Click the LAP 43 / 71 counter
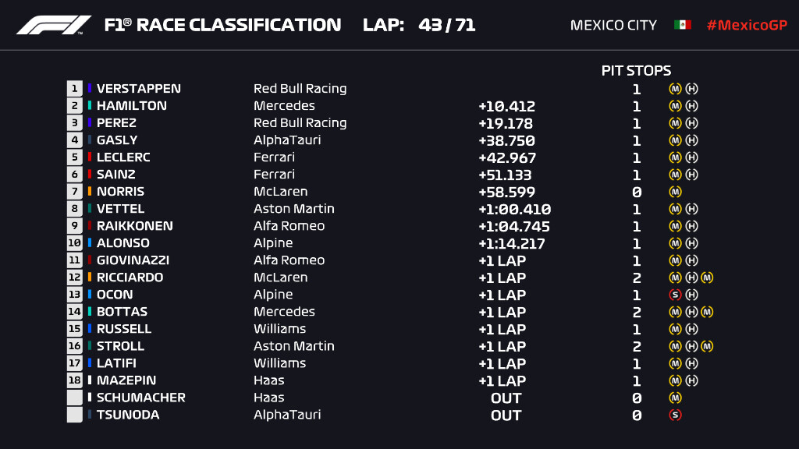The height and width of the screenshot is (449, 799). 419,25
